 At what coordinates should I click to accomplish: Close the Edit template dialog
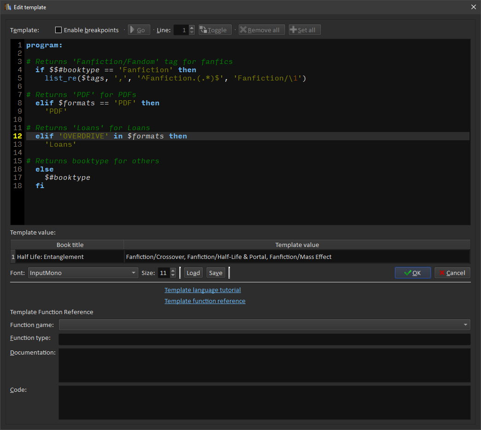click(474, 7)
